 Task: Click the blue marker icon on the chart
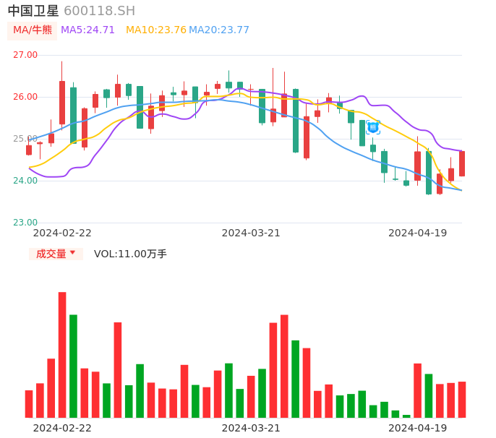click(x=373, y=127)
